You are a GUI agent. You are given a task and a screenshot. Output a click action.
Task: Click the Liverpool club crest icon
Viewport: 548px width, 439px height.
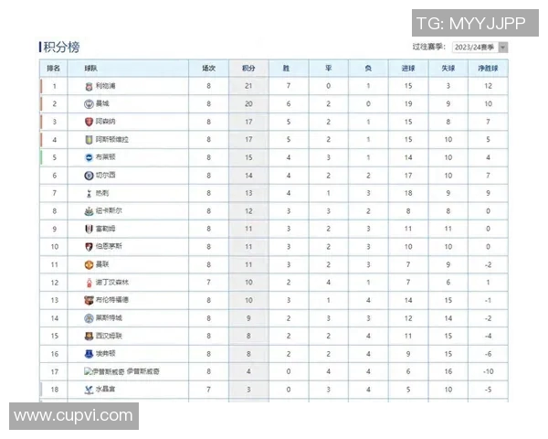pyautogui.click(x=89, y=86)
